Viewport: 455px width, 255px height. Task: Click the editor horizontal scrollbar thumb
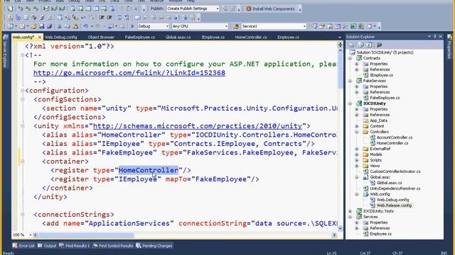click(x=87, y=235)
